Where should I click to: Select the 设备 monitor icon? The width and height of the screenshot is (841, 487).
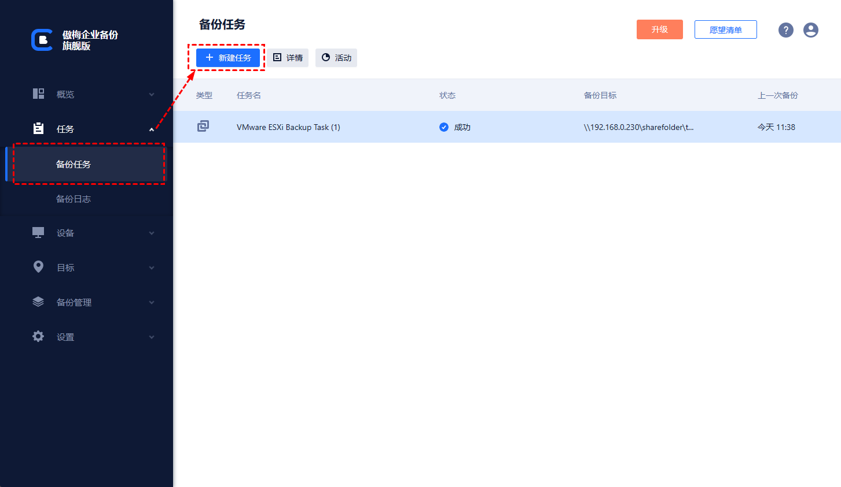pyautogui.click(x=38, y=232)
